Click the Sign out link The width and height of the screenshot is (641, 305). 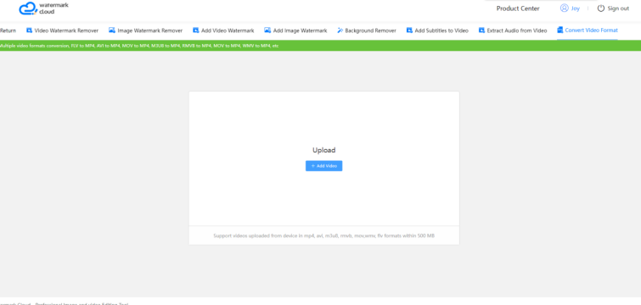(x=618, y=8)
